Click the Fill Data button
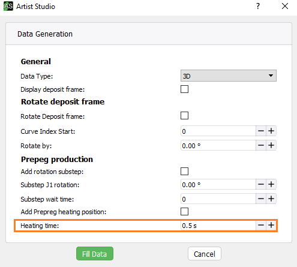Viewport: 297px width, 267px height. tap(95, 254)
